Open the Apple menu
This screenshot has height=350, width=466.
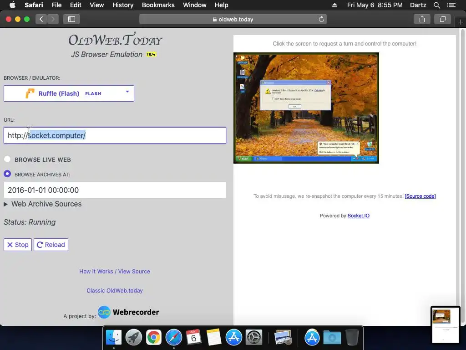pyautogui.click(x=12, y=5)
